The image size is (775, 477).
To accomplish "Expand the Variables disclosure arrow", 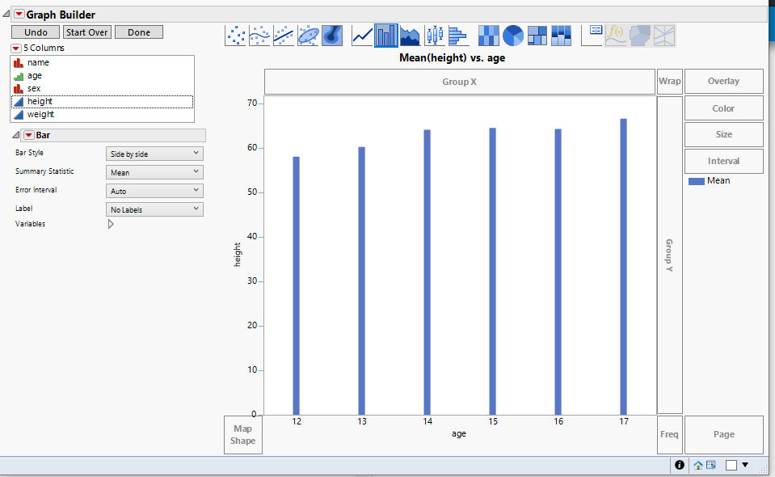I will (x=112, y=224).
